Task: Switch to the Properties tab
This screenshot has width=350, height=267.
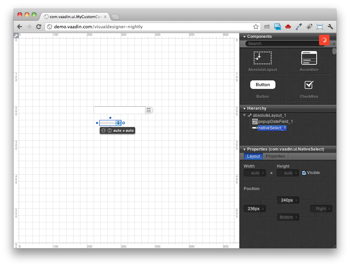Action: tap(275, 156)
